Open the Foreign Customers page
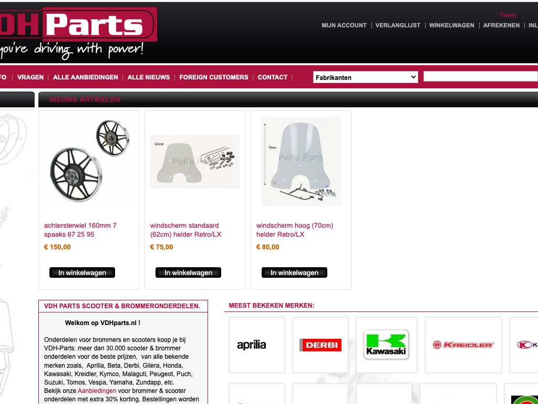This screenshot has height=404, width=538. click(x=214, y=77)
